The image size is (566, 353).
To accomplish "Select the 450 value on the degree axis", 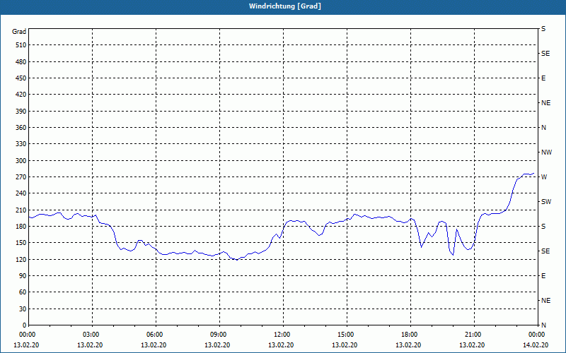I will click(21, 78).
